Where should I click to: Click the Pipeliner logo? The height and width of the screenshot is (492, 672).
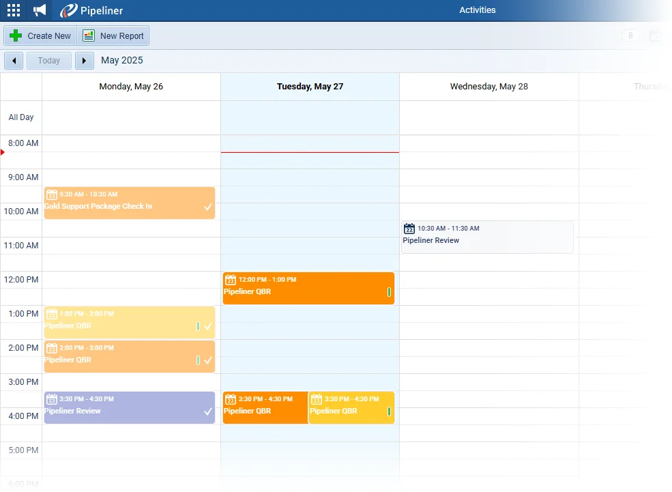tap(91, 10)
